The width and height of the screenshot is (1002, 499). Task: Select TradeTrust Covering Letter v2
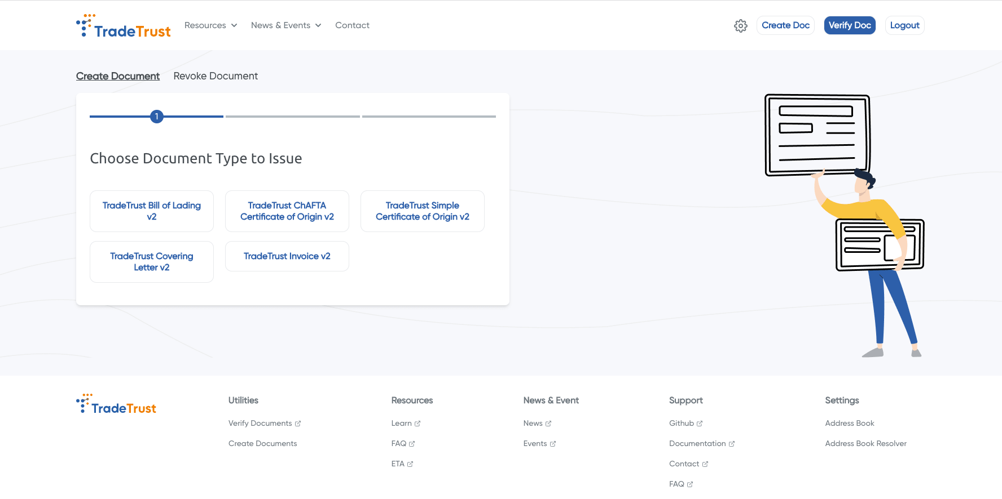tap(152, 262)
